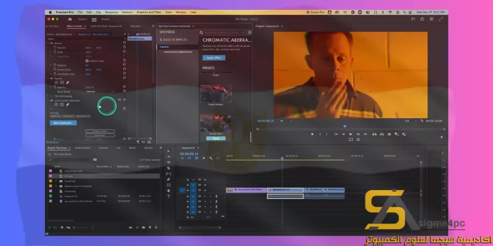
Task: Click the Apply Effect button
Action: point(214,58)
